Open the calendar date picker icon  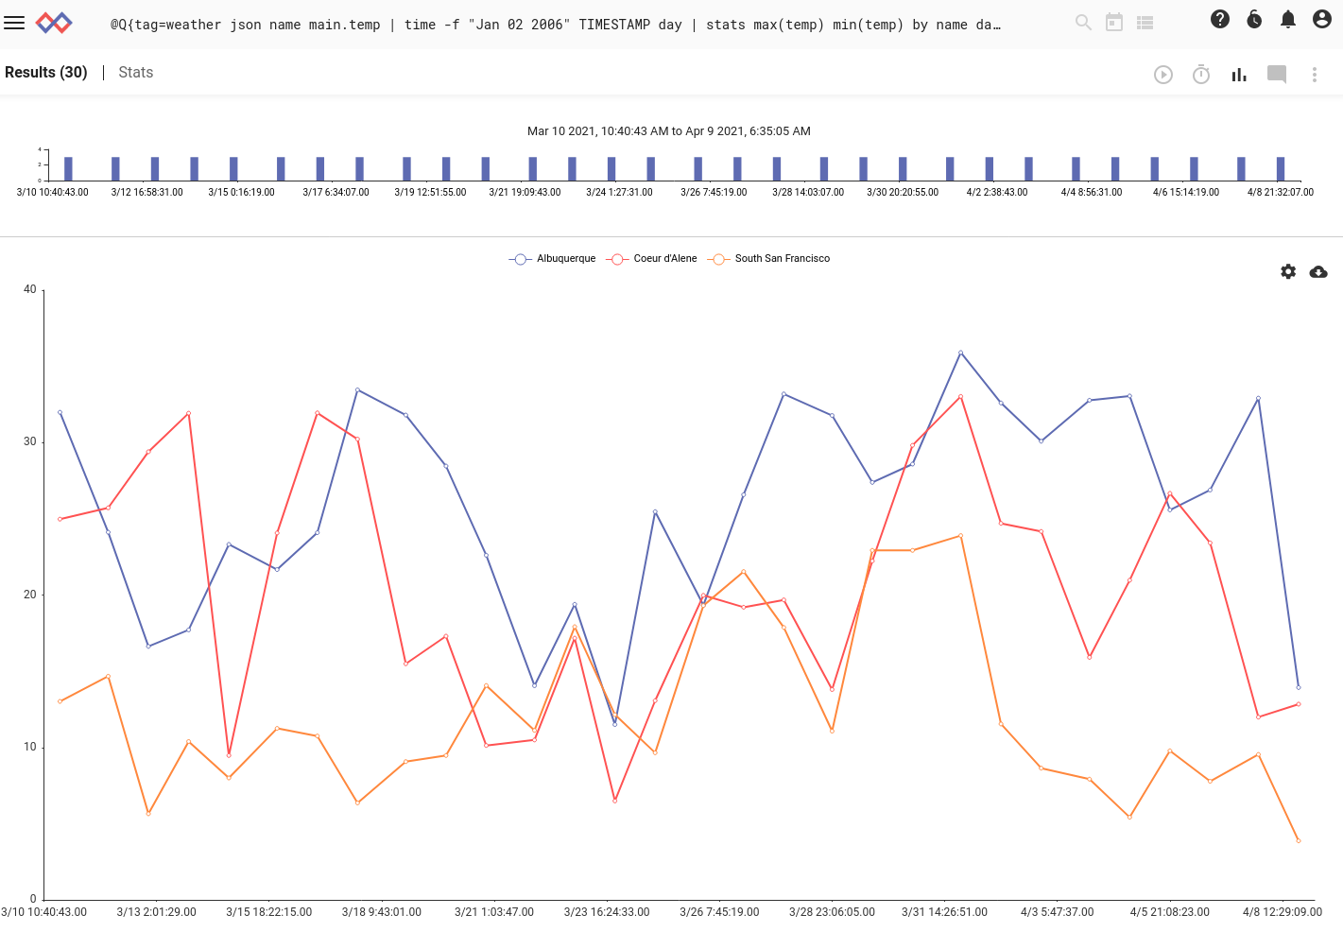1113,21
